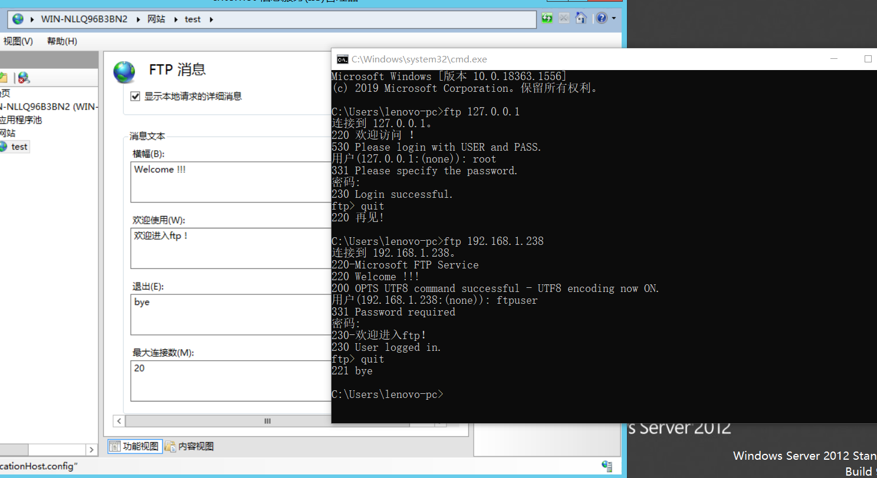Click '221 bye' line in cmd window
The image size is (877, 478).
[x=352, y=371]
